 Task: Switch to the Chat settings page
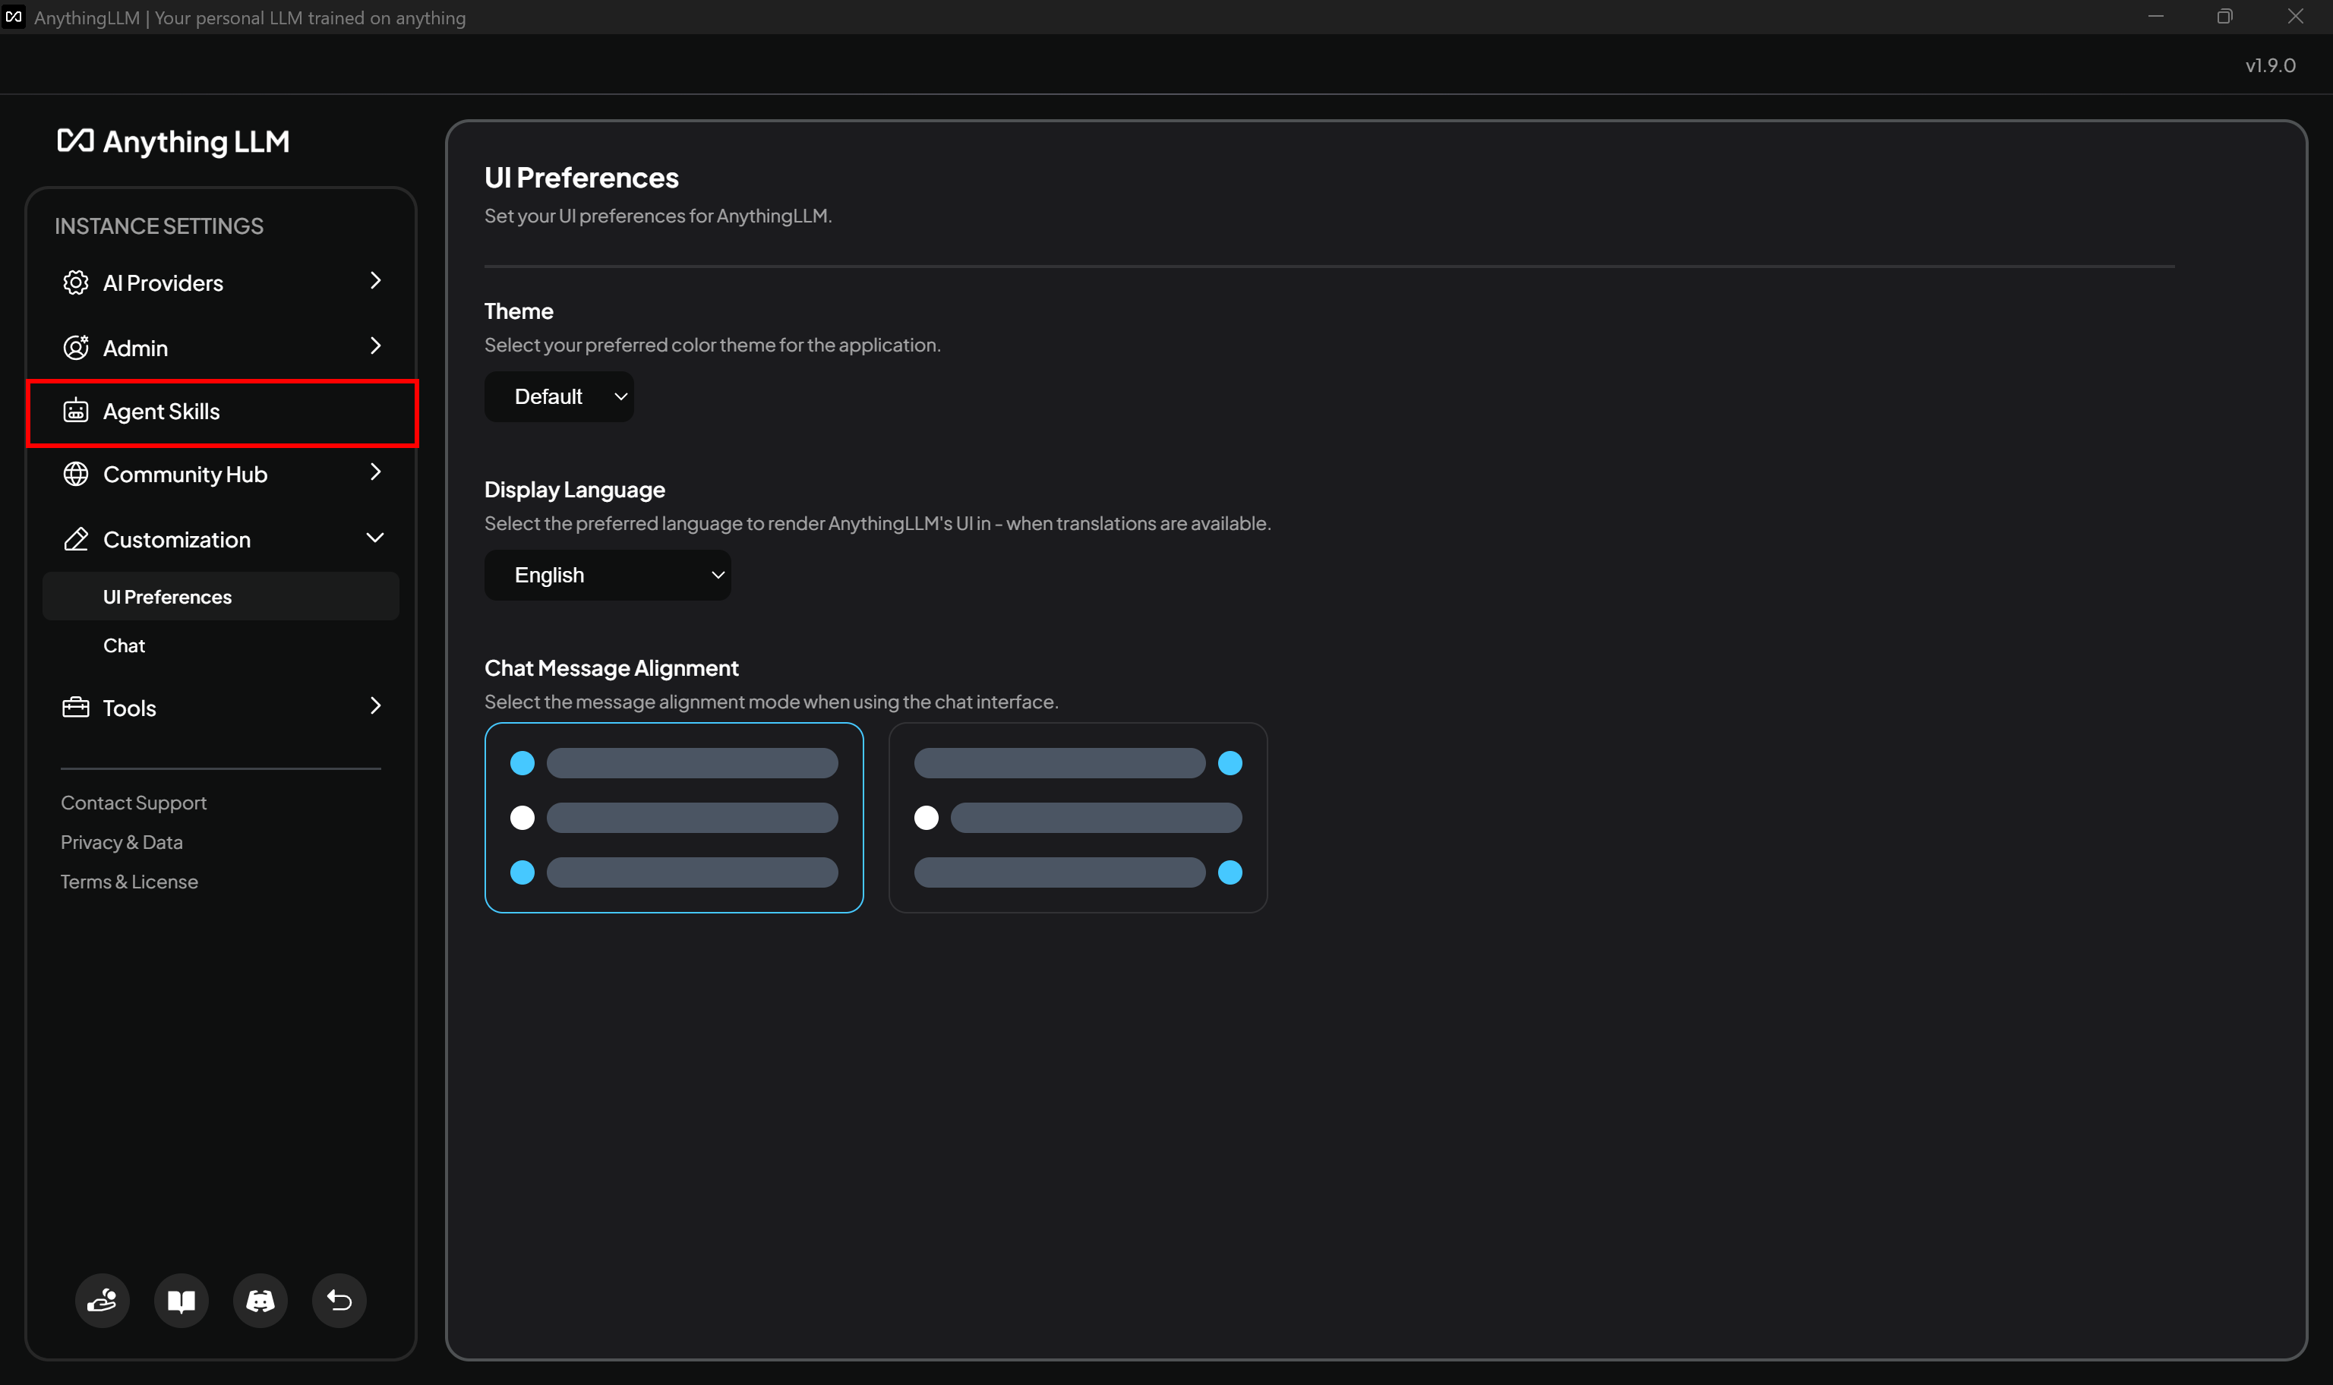(x=124, y=645)
